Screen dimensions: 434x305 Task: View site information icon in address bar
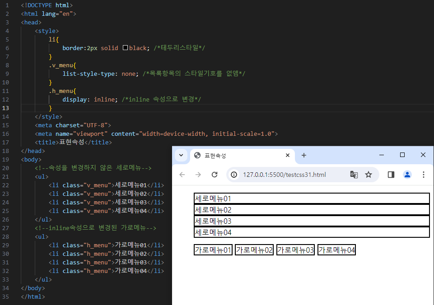234,175
